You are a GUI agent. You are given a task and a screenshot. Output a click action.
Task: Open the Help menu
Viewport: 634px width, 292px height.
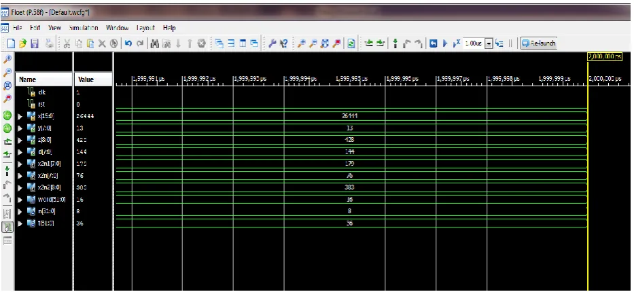click(169, 28)
